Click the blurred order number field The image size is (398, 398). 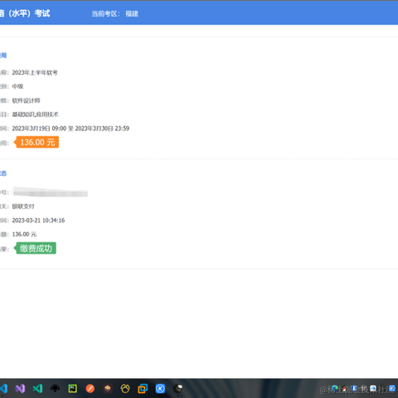tap(51, 192)
